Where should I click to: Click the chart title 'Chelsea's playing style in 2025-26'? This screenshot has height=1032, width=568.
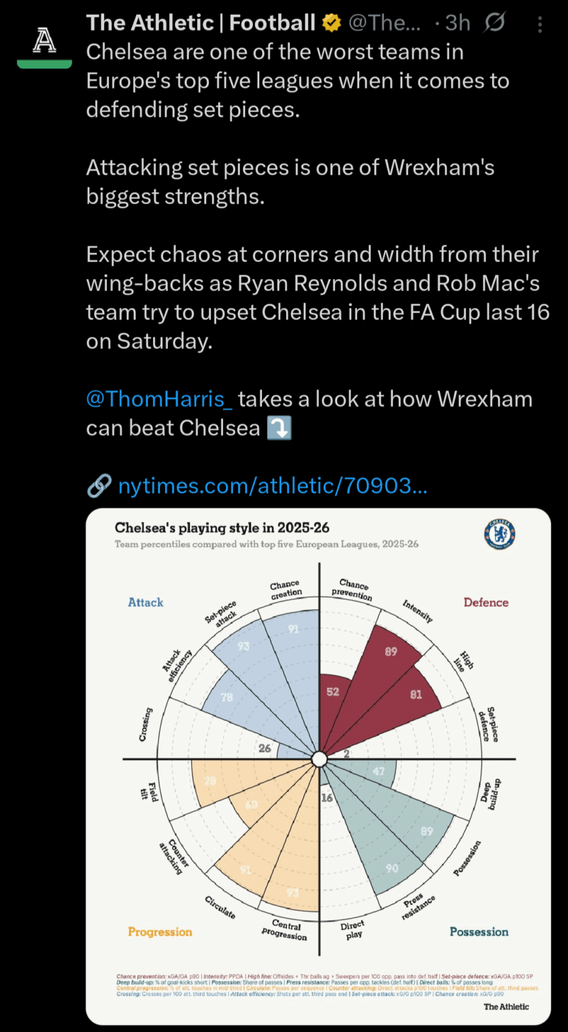click(x=222, y=528)
